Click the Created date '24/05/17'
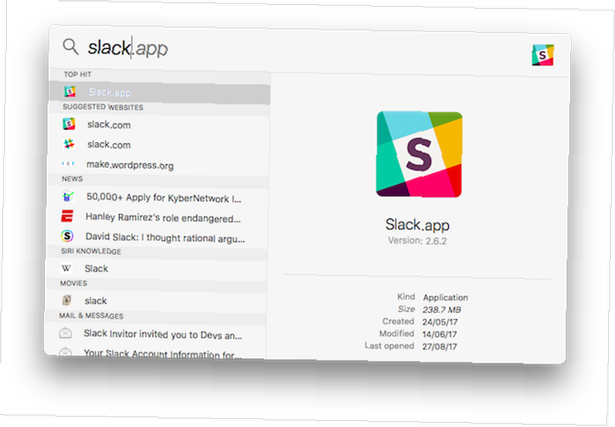Screen dimensions: 615x427 [440, 322]
